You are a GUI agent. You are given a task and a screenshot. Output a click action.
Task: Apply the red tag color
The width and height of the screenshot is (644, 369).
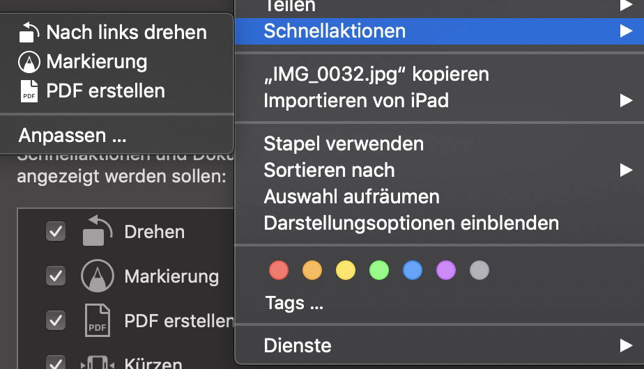click(x=279, y=270)
